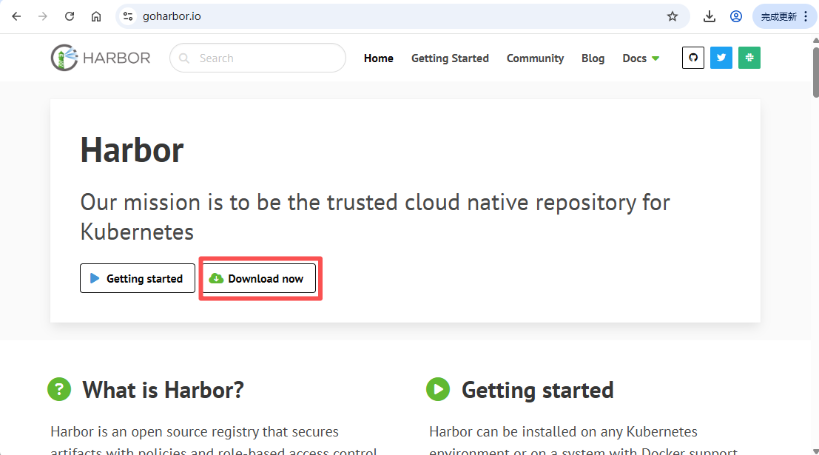The height and width of the screenshot is (455, 819).
Task: Open the Community nav item
Action: tap(535, 58)
